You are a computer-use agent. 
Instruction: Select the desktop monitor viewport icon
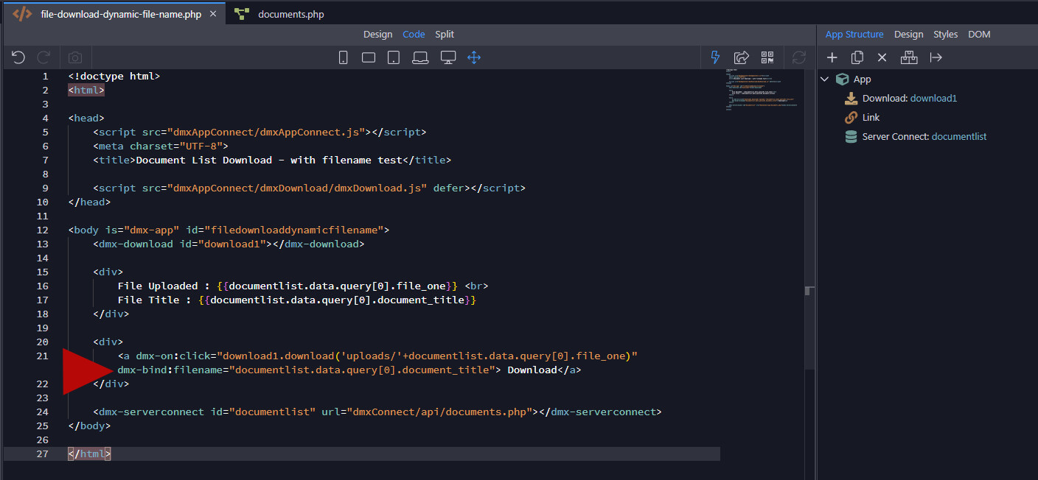click(447, 57)
